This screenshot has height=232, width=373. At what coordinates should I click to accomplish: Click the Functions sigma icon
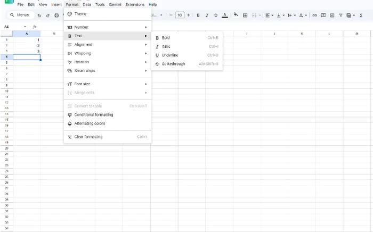[361, 15]
